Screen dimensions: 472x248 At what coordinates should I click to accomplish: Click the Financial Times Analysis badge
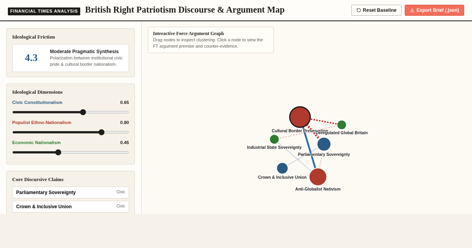click(44, 11)
